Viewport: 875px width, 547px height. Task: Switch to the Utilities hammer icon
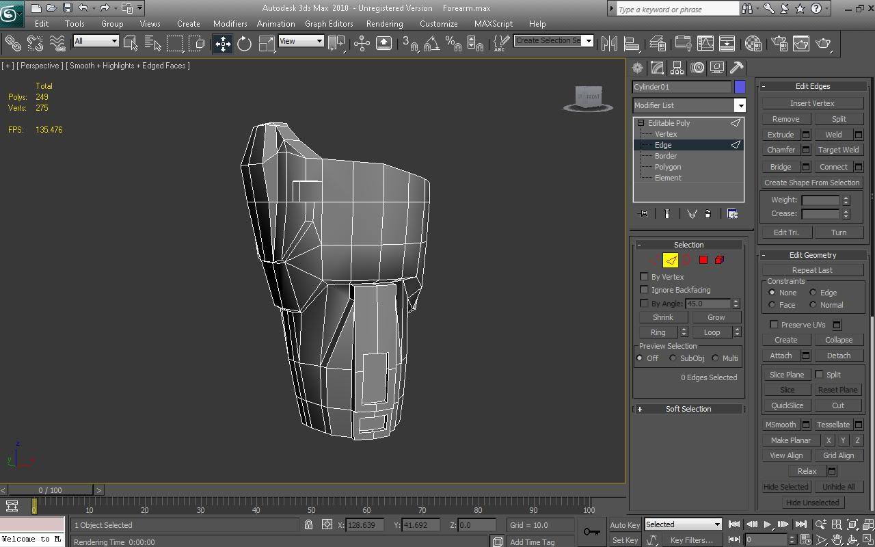coord(736,68)
